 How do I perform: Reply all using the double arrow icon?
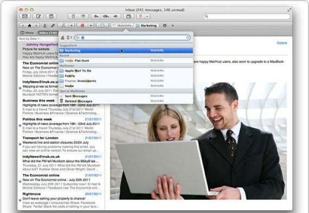click(106, 16)
